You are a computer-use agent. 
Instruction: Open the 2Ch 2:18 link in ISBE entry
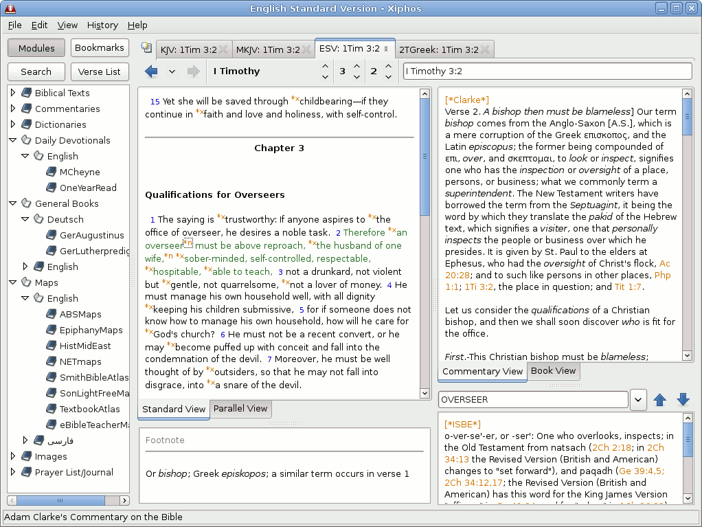(x=611, y=447)
